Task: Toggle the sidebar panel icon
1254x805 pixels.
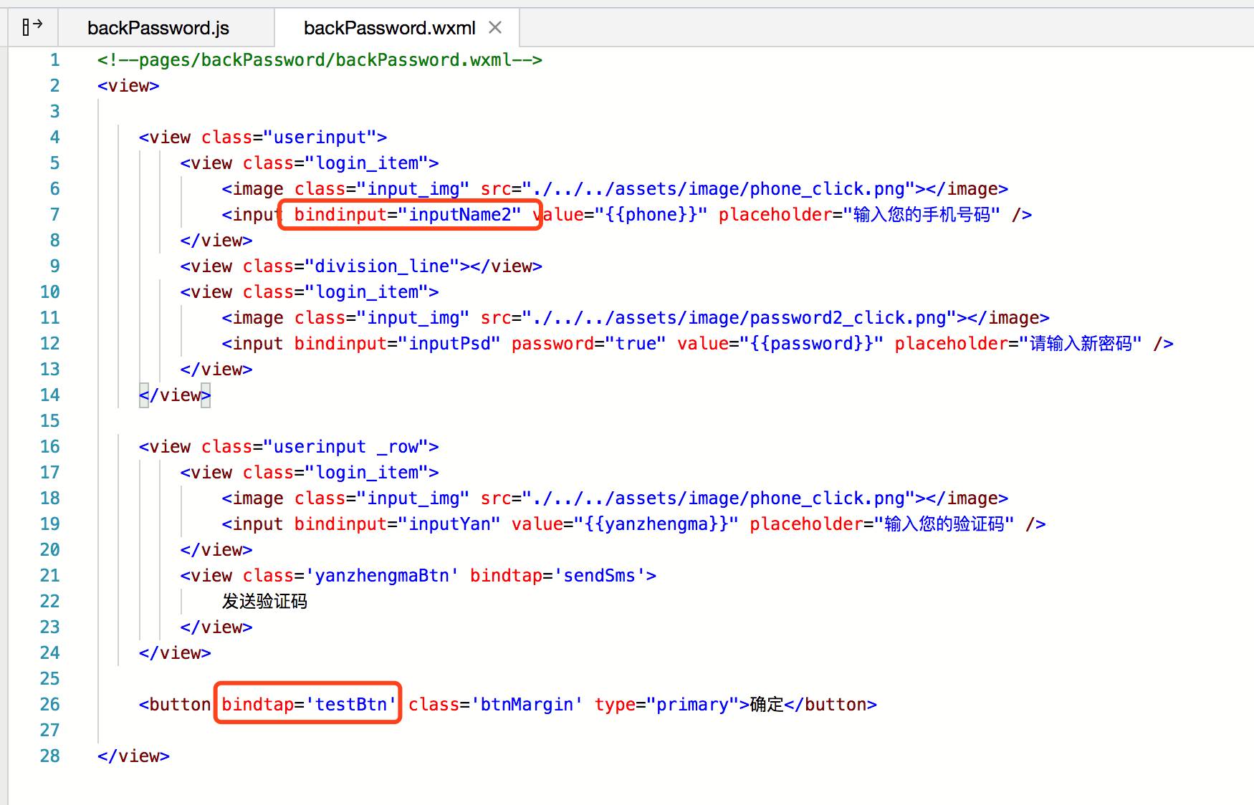Action: [x=32, y=27]
